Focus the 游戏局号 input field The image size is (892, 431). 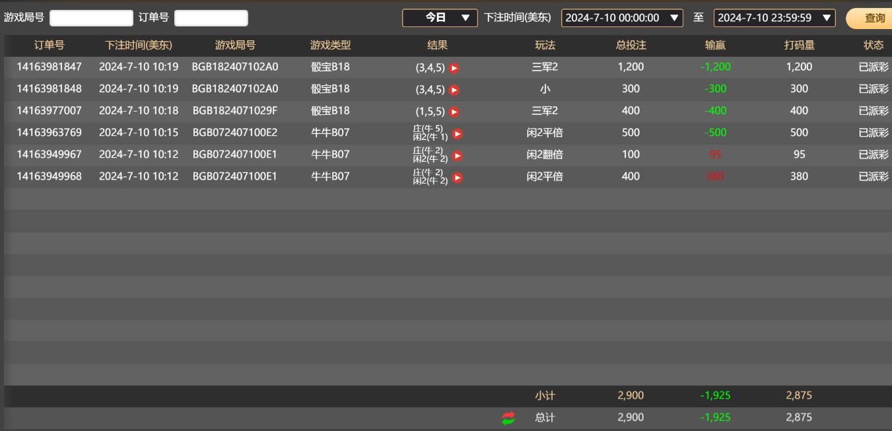pos(91,18)
